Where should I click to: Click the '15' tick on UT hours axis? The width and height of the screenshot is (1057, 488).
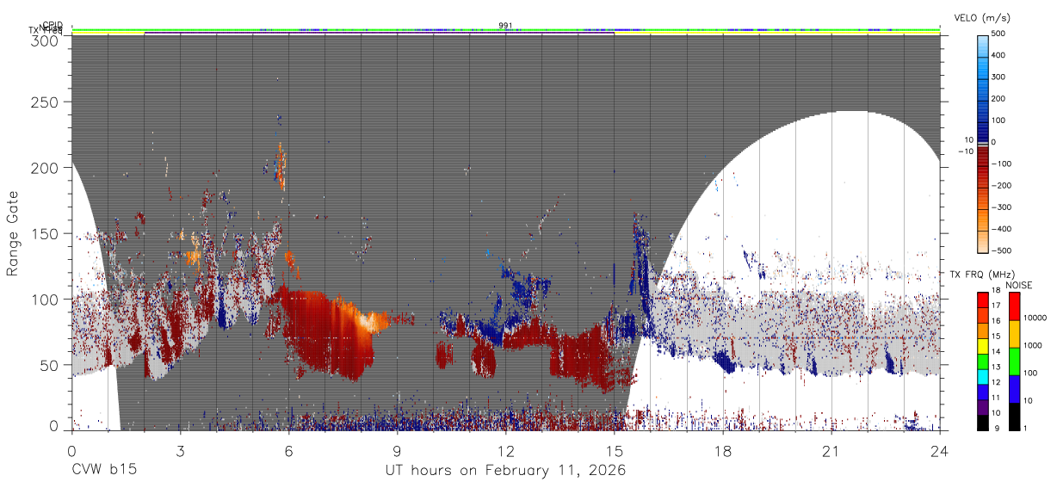click(x=614, y=450)
